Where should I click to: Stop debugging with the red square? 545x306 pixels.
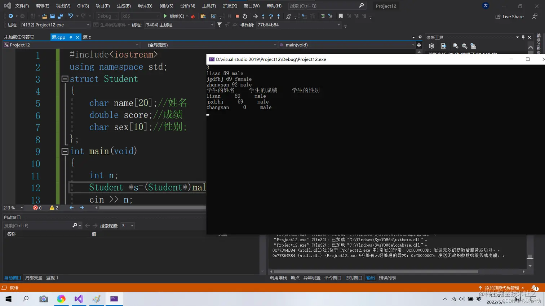pos(237,16)
